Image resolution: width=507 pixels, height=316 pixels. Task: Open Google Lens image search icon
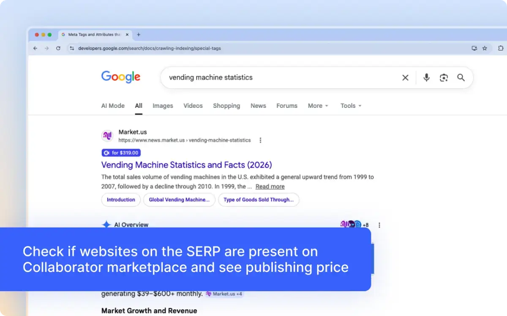click(x=444, y=78)
